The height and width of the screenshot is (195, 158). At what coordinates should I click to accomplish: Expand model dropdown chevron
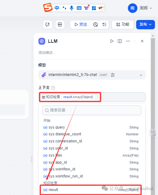coord(141,75)
